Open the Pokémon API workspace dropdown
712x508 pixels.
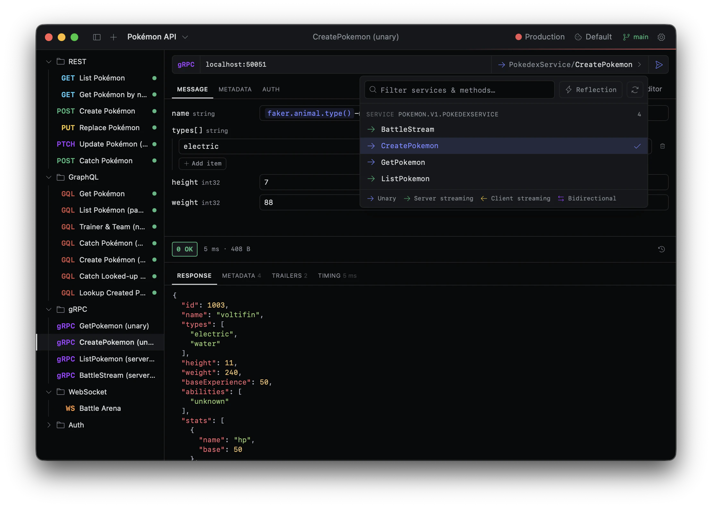click(157, 37)
